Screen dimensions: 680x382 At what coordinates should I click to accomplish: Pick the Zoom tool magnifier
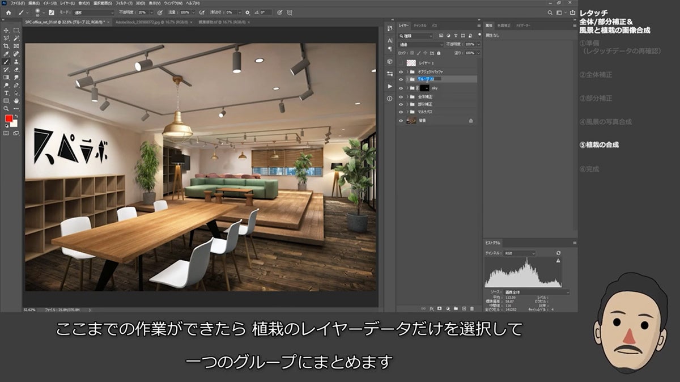6,108
